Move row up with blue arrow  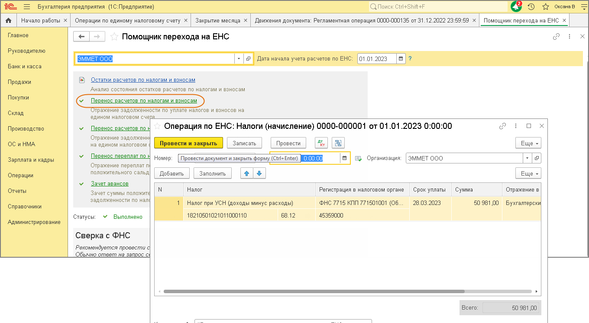point(247,173)
